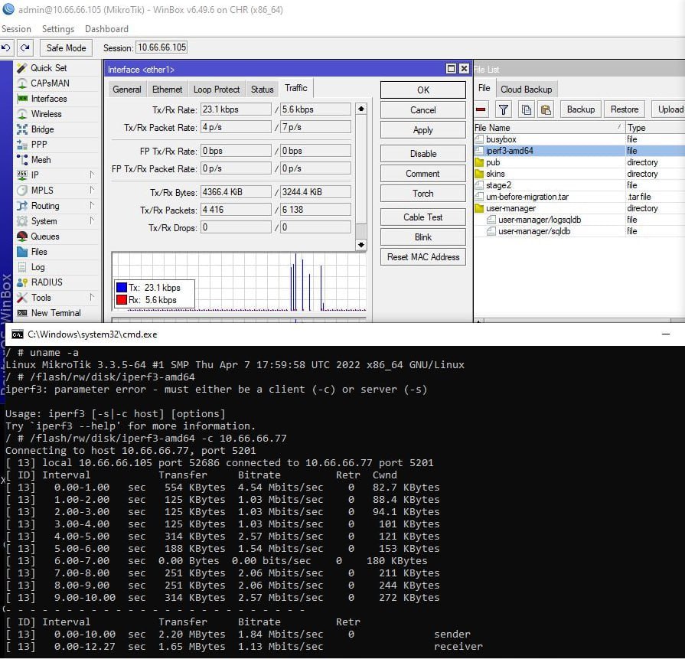
Task: Click the Traffic tab scrollbar down arrow
Action: click(x=360, y=245)
